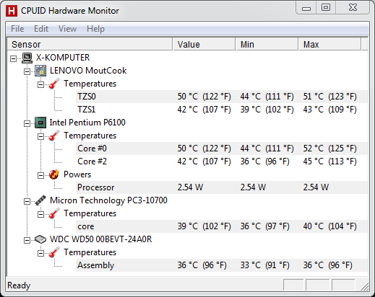Image resolution: width=375 pixels, height=297 pixels.
Task: Collapse the Micron Technology PC3-10700 branch
Action: pos(27,201)
